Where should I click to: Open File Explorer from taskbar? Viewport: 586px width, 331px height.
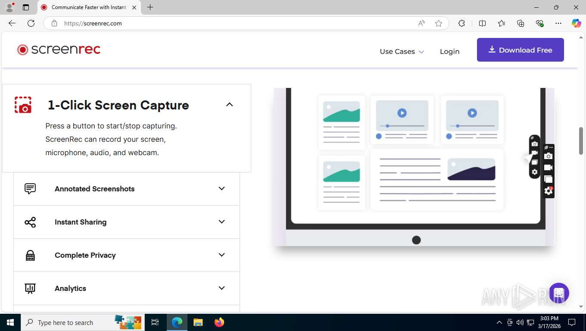click(198, 322)
